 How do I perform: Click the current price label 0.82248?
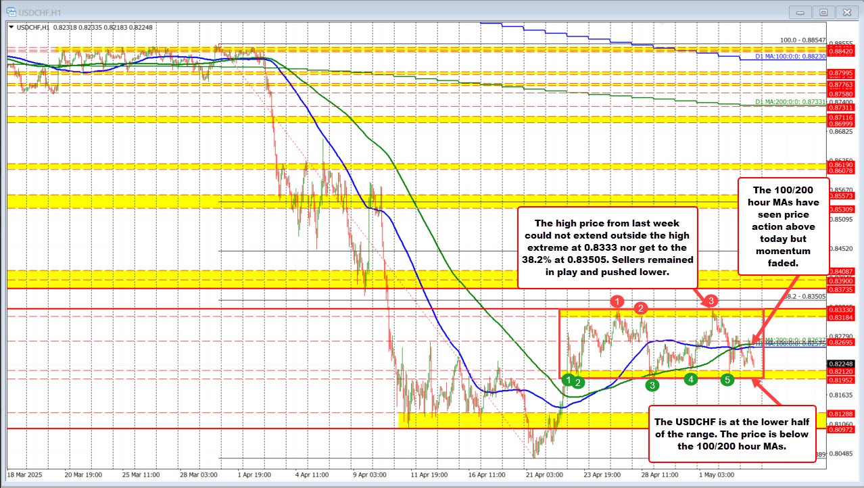(840, 363)
